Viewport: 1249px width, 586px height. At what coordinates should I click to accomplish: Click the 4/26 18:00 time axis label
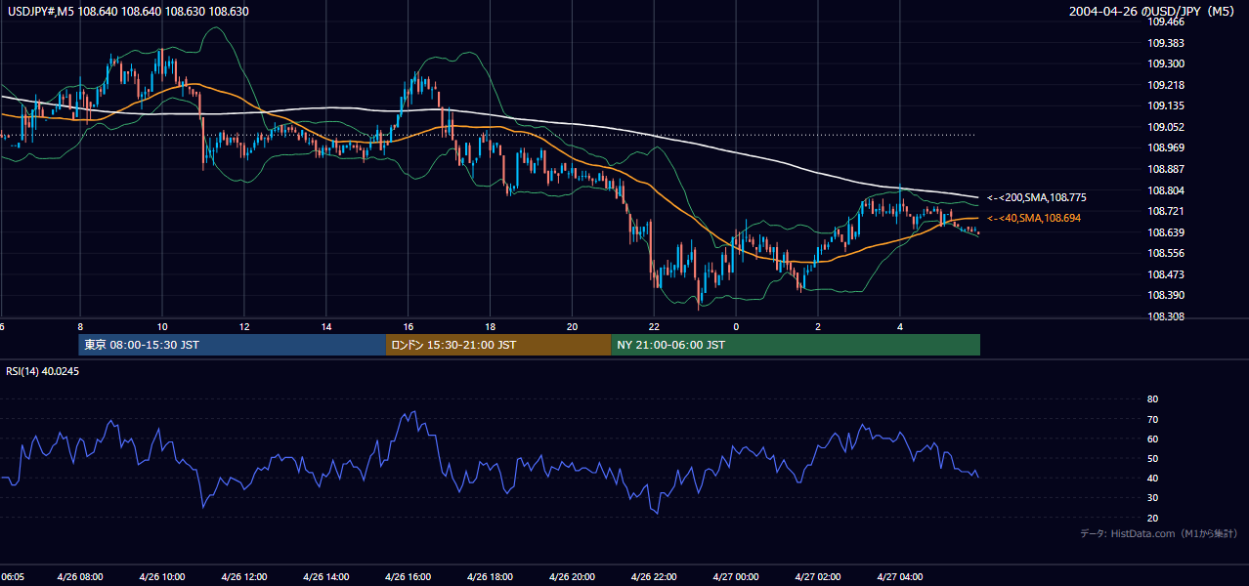(491, 576)
